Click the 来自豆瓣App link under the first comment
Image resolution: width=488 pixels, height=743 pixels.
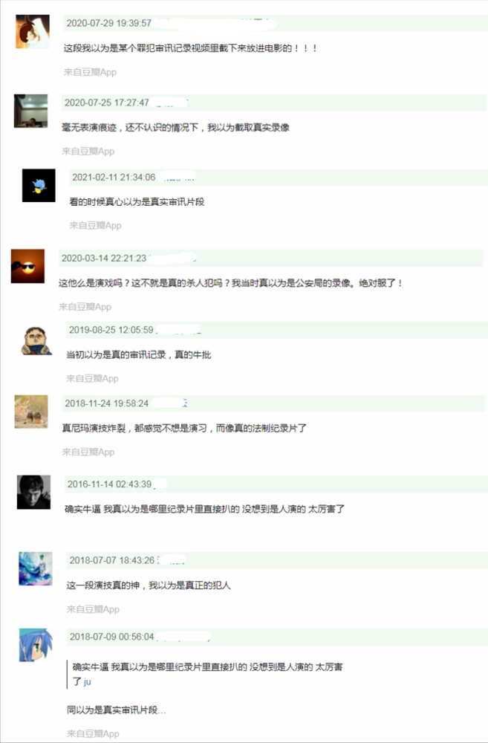point(90,72)
